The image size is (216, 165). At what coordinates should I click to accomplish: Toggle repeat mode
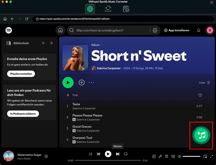click(126, 154)
